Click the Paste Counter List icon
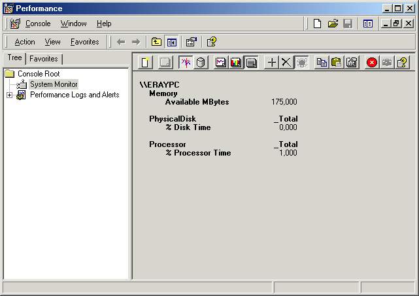The width and height of the screenshot is (419, 296). click(337, 63)
